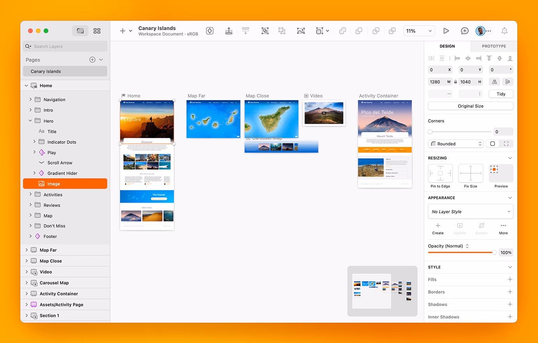Add a new border with plus icon
538x343 pixels.
pos(510,292)
